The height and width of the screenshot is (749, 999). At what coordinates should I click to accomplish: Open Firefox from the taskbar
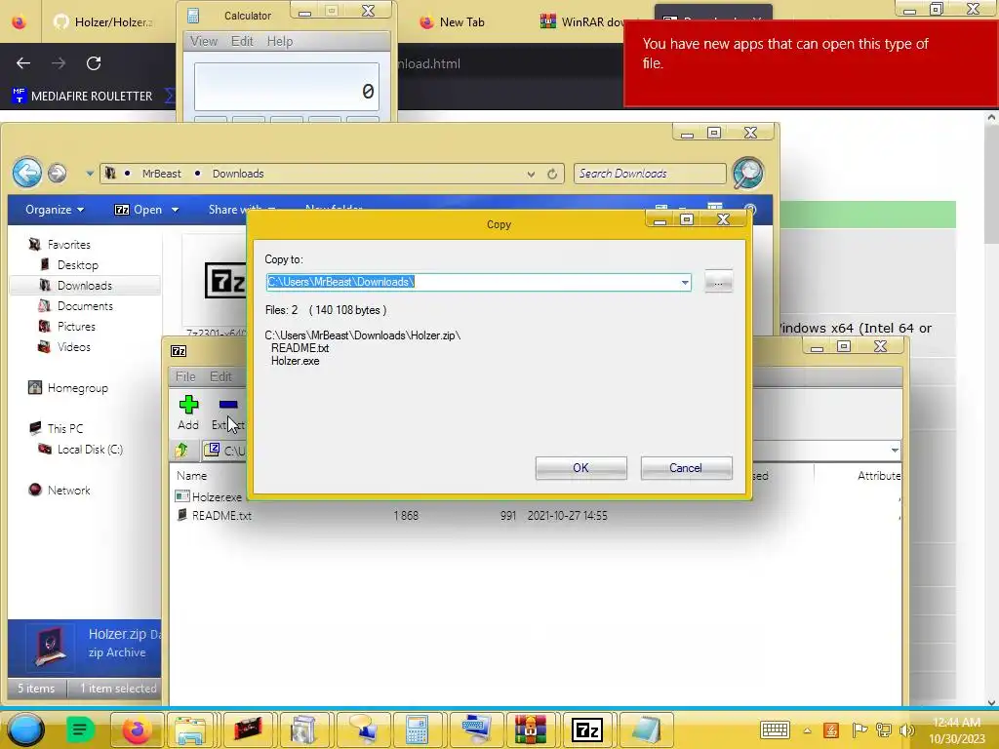[x=137, y=729]
